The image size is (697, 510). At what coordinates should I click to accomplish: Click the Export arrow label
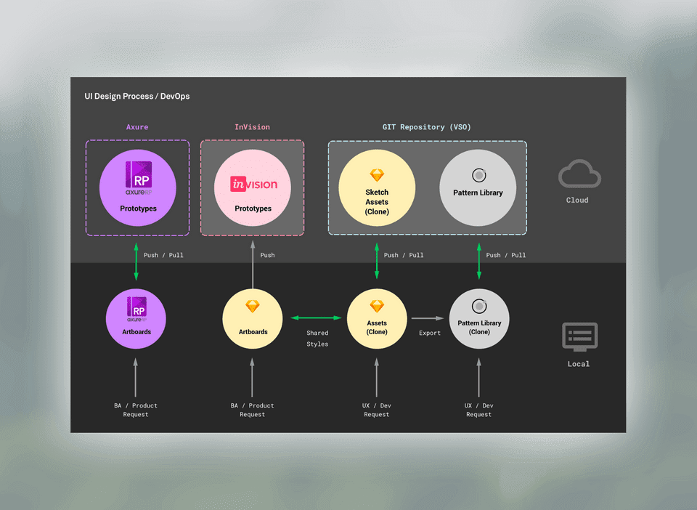pyautogui.click(x=428, y=333)
